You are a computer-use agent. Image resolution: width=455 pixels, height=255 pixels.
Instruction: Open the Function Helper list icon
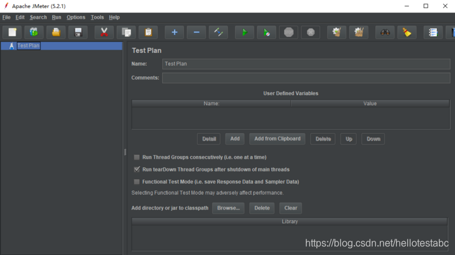[x=433, y=32]
